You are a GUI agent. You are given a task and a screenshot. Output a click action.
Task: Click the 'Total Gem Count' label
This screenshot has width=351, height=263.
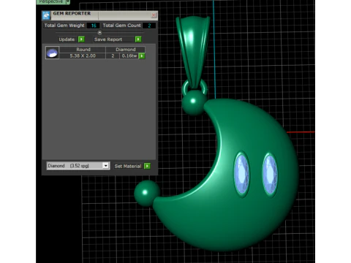[x=121, y=26]
